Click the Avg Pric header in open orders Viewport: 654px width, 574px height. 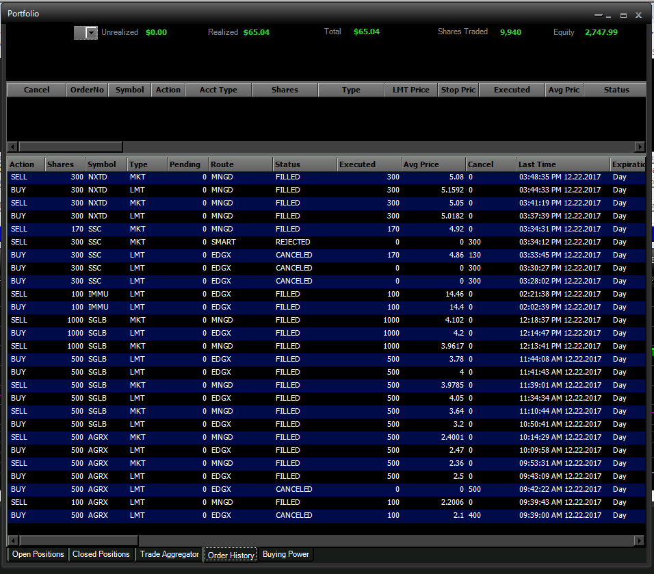[x=564, y=90]
